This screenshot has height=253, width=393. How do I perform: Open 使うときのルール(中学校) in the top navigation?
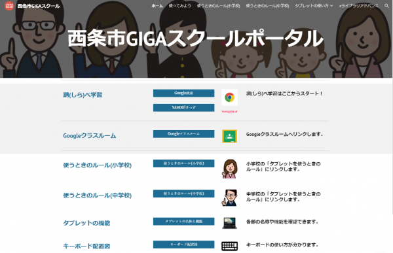click(267, 6)
